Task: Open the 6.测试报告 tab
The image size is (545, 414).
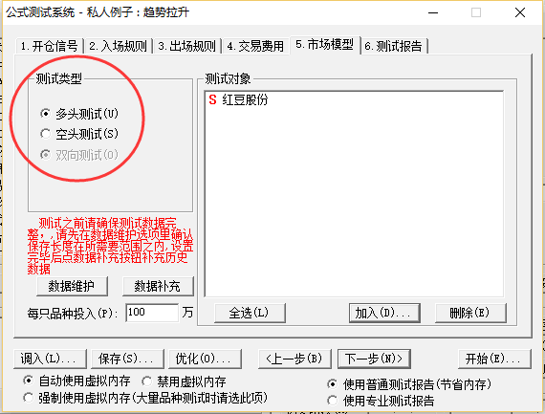Action: click(394, 46)
